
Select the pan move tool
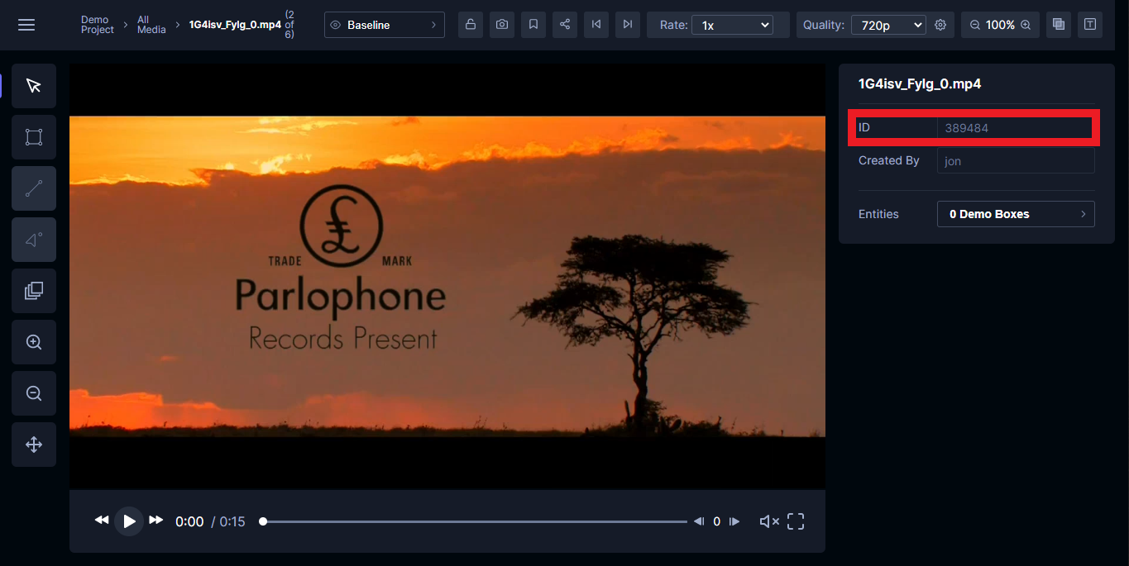(34, 445)
